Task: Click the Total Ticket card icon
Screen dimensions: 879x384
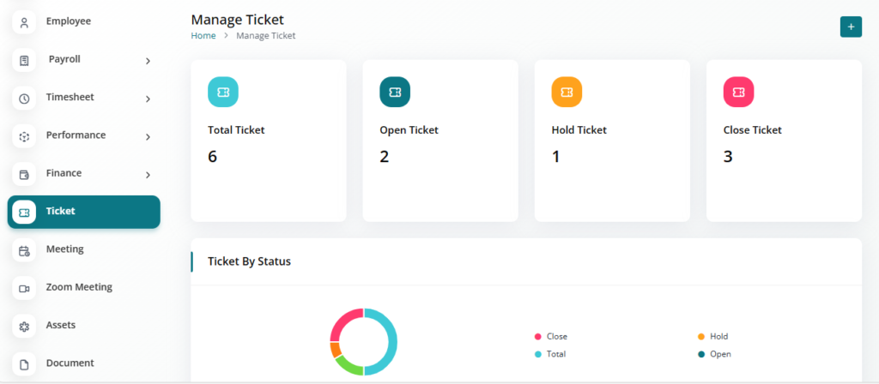Action: (223, 92)
